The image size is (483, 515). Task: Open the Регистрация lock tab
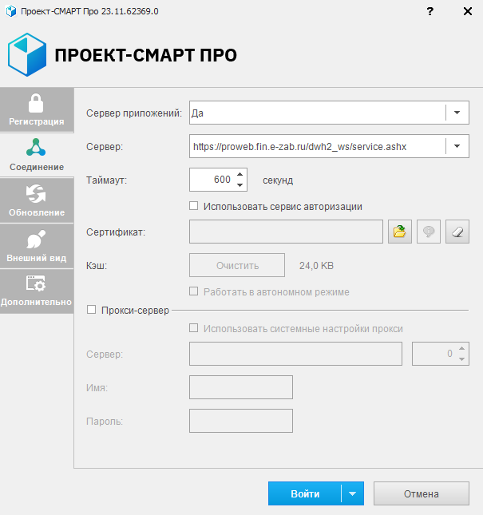tap(37, 109)
